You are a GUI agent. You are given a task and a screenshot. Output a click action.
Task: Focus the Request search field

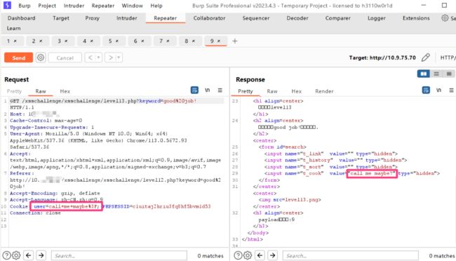click(119, 255)
